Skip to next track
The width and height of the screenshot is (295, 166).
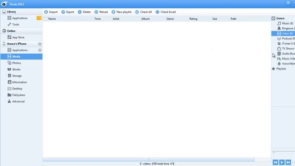pyautogui.click(x=288, y=162)
